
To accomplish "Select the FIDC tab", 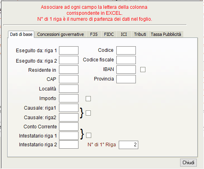I will click(109, 34).
